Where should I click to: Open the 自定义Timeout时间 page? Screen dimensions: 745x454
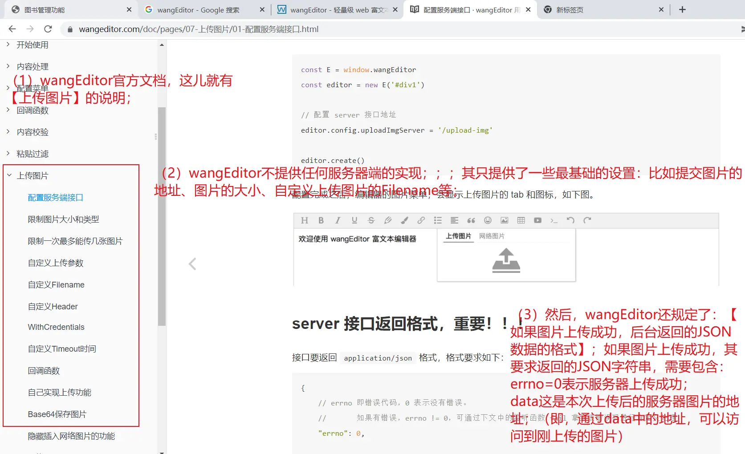click(62, 349)
